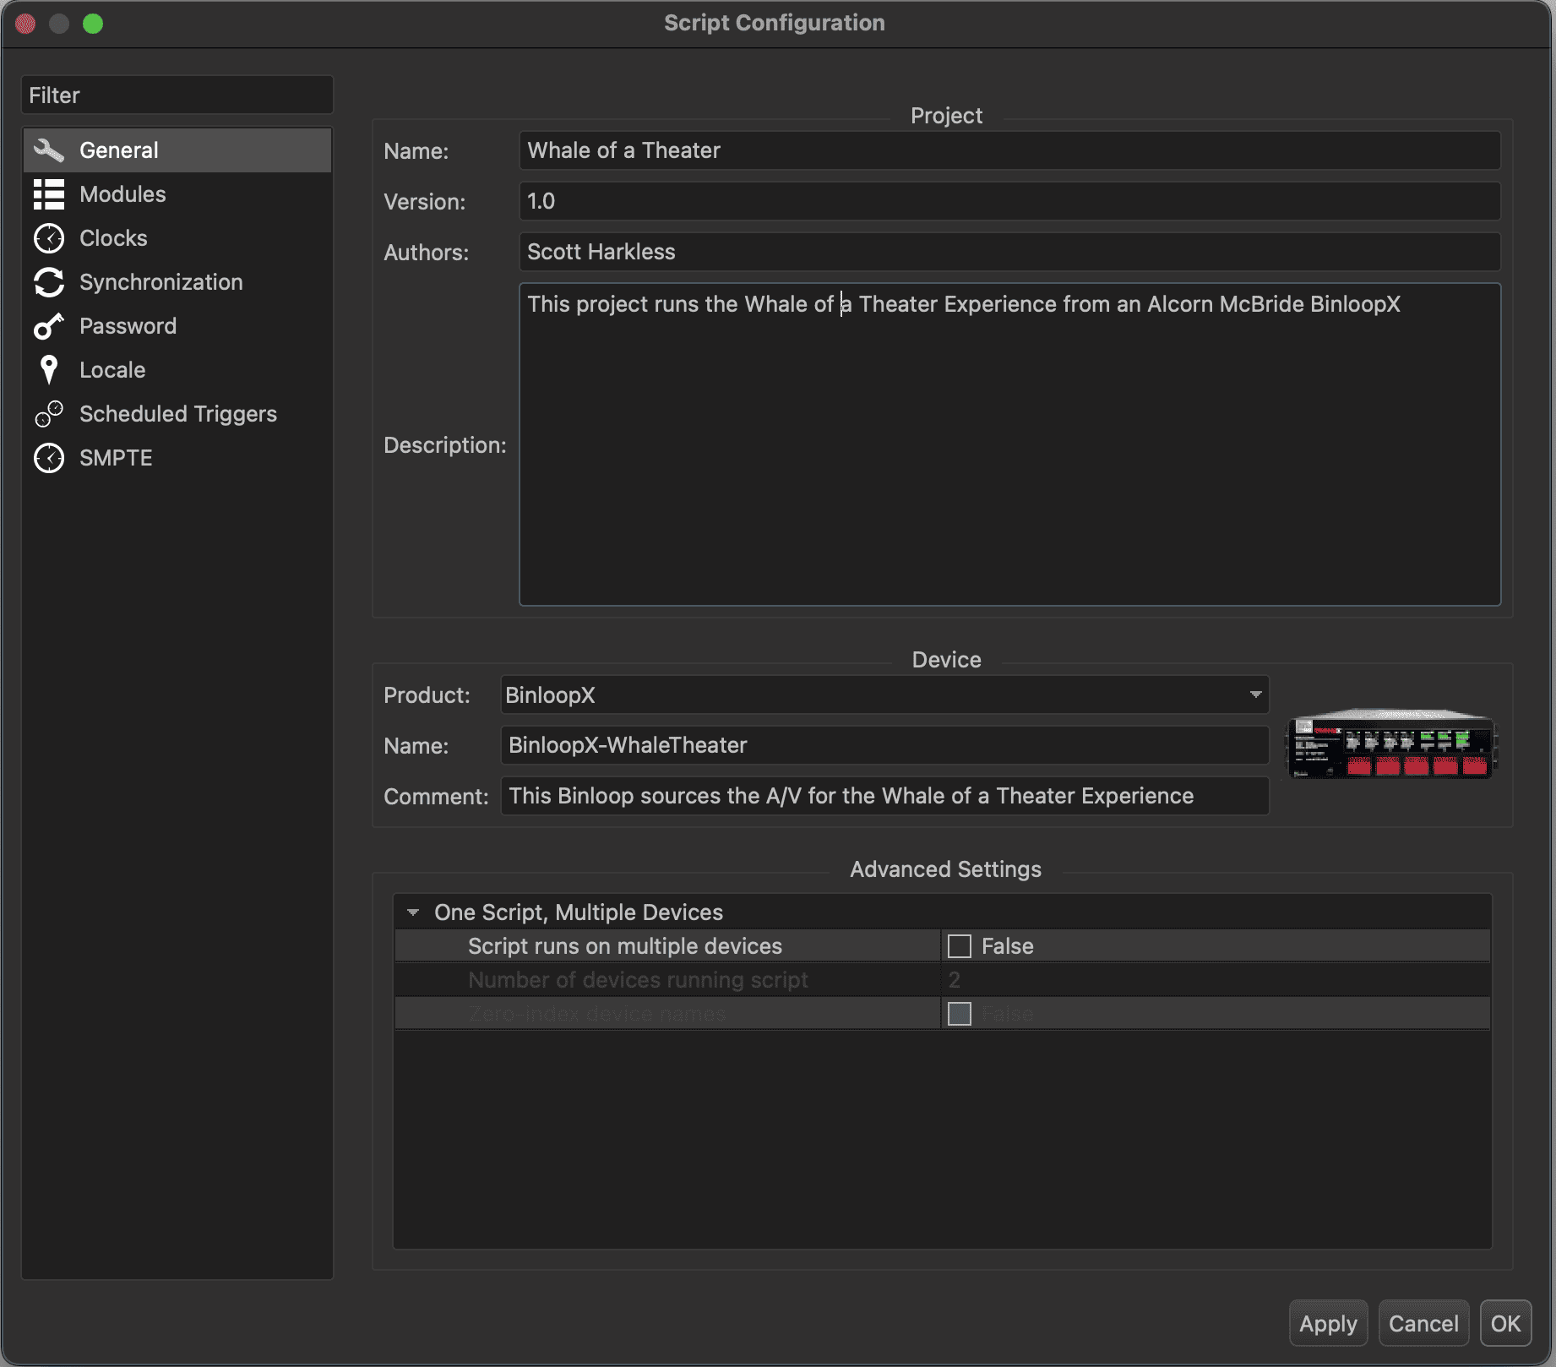Confirm settings with OK button
Viewport: 1556px width, 1367px height.
[1504, 1323]
